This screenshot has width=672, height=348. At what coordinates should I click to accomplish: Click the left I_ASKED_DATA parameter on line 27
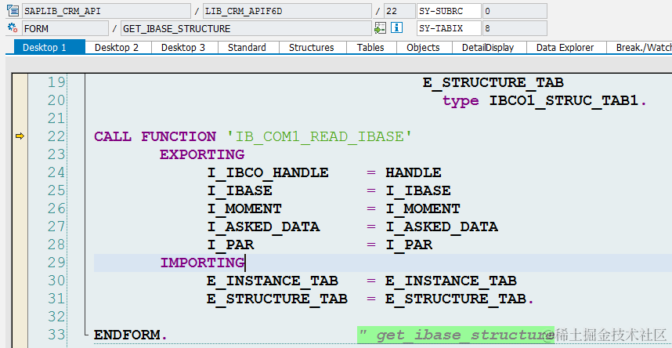click(263, 227)
